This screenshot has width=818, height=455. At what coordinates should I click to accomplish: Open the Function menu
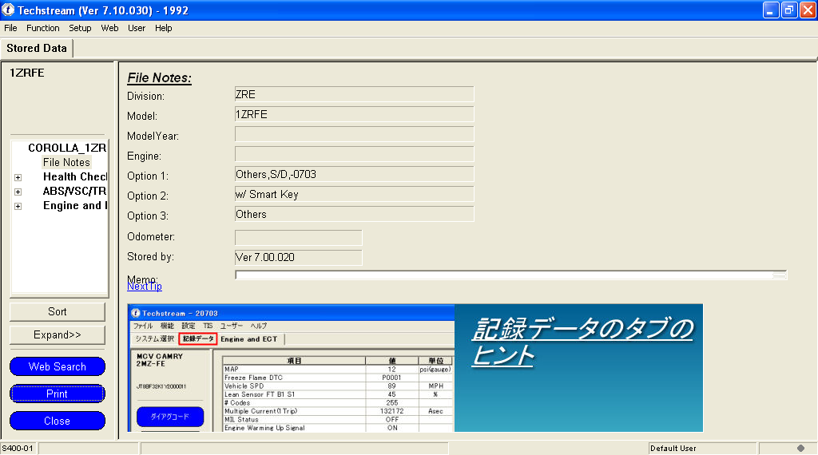(43, 28)
